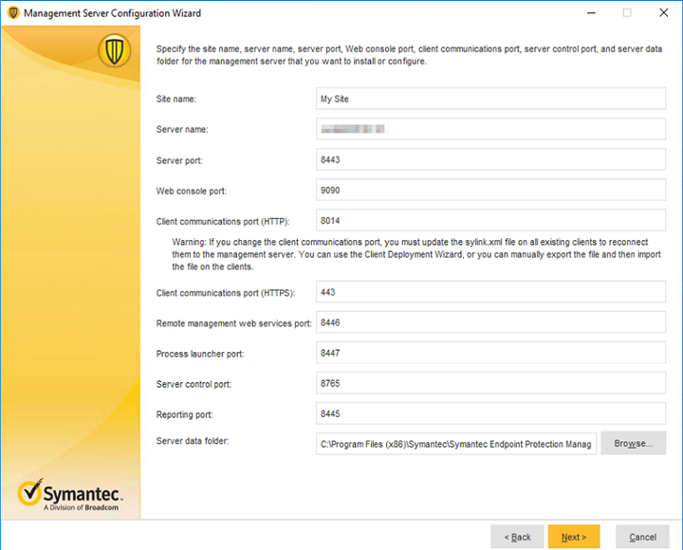Edit the Server control port field 8765
Image resolution: width=683 pixels, height=550 pixels.
coord(490,383)
